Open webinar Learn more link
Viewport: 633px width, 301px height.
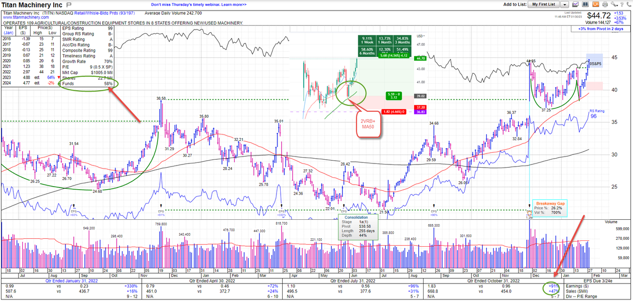(233, 4)
